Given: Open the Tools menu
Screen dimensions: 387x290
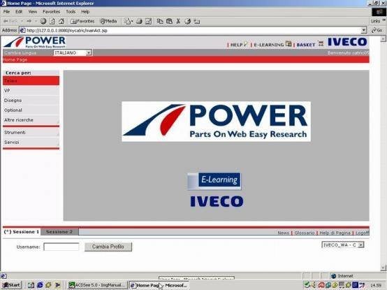Looking at the screenshot, I should pos(71,12).
